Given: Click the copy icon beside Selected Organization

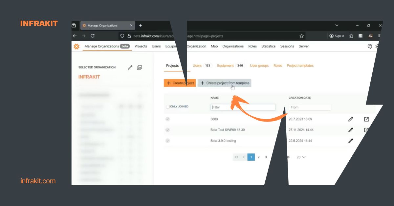Looking at the screenshot, I should (140, 67).
